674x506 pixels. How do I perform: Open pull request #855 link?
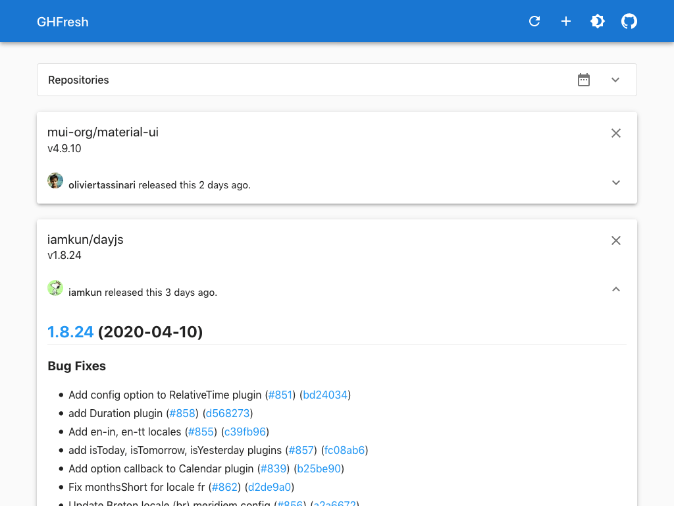tap(201, 432)
